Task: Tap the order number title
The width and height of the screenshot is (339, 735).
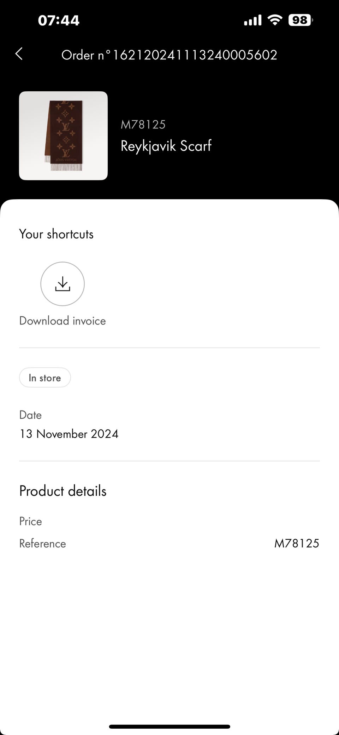Action: click(169, 55)
